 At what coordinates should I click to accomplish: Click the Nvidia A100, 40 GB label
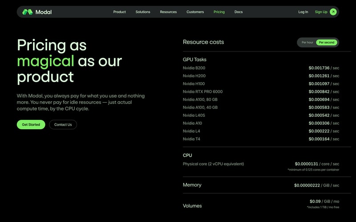click(200, 107)
